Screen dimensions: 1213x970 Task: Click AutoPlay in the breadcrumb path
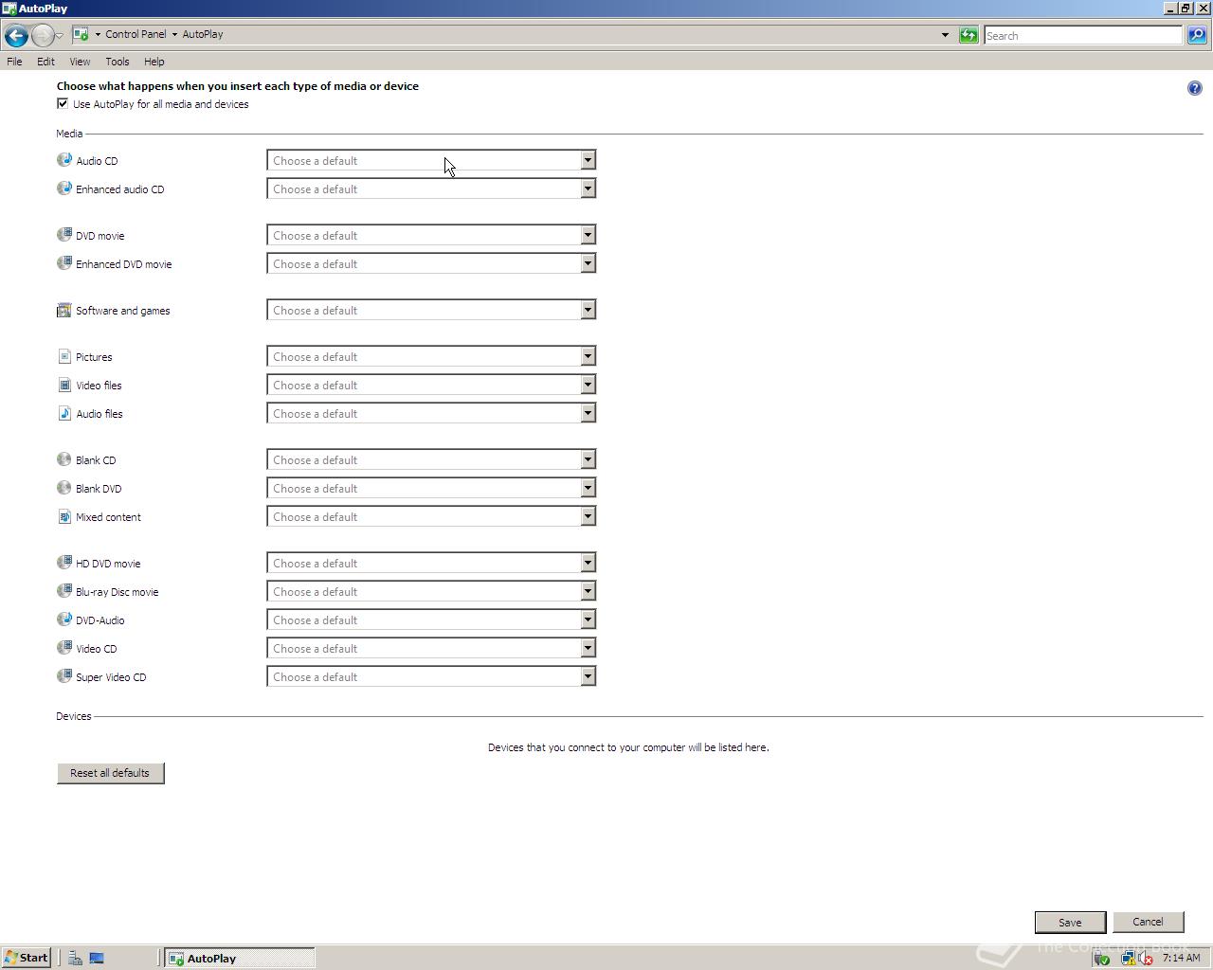(203, 34)
